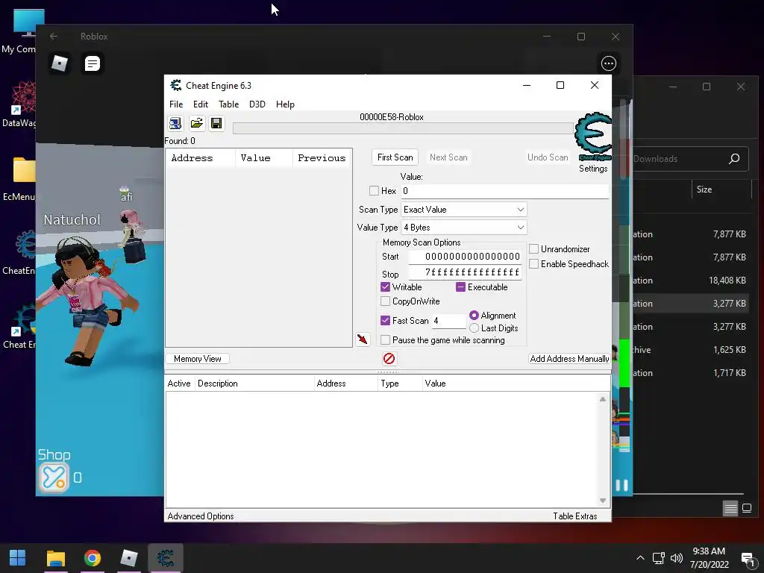Toggle the Executable checkbox
764x573 pixels.
click(460, 287)
